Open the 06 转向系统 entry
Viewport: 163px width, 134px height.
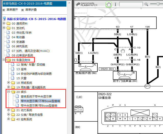20,46
